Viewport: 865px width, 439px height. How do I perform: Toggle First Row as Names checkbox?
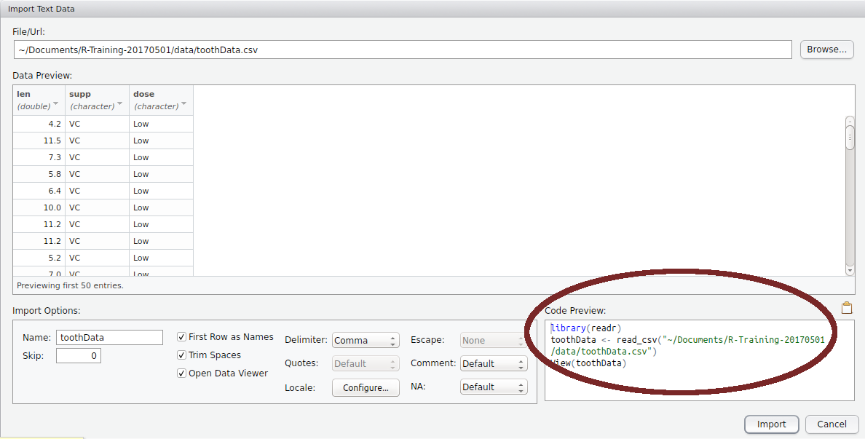click(x=182, y=337)
